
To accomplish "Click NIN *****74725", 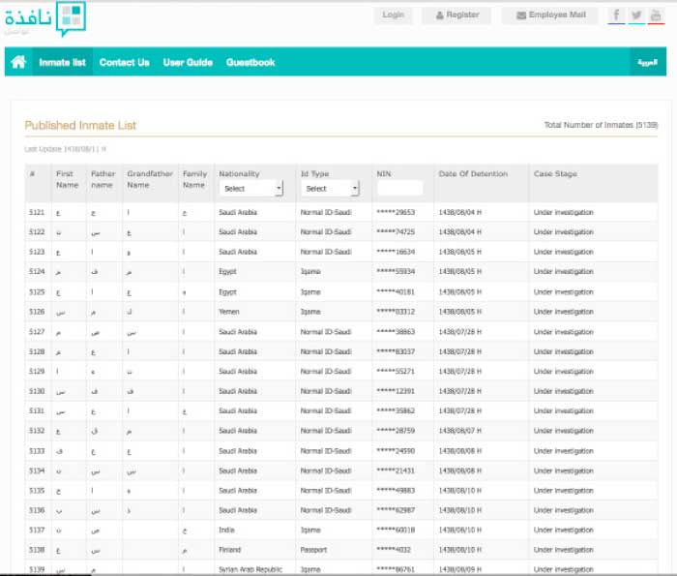I will pyautogui.click(x=396, y=232).
